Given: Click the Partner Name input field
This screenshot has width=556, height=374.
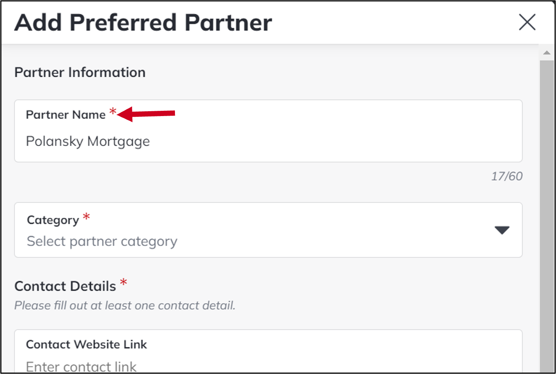Looking at the screenshot, I should coord(262,142).
